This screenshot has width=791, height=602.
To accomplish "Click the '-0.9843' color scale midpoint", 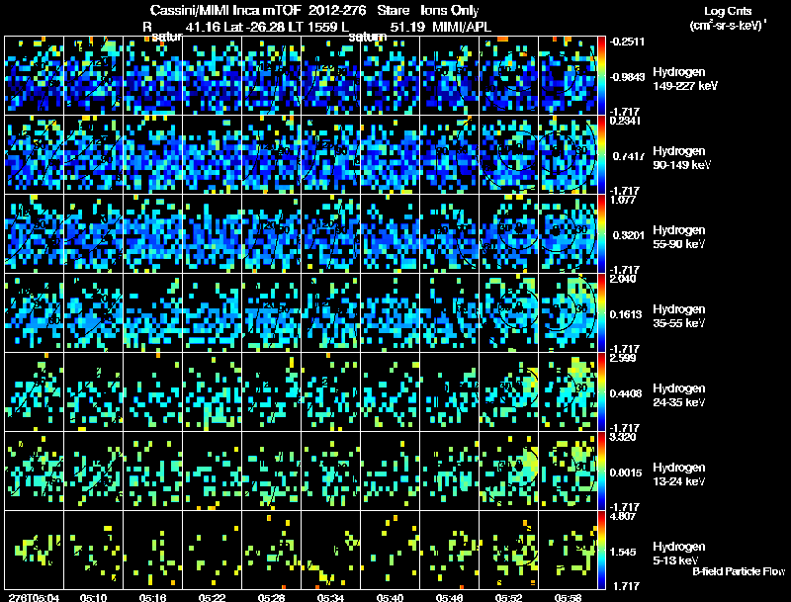I will coord(627,77).
